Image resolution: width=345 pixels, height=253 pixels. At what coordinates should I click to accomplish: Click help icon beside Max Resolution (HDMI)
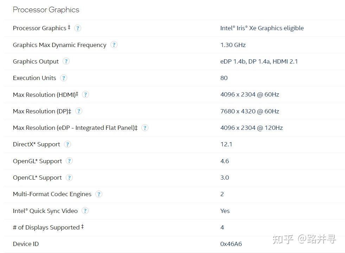click(x=85, y=94)
